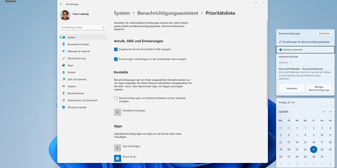Click the Verwerfen button
This screenshot has width=337, height=168.
292,88
